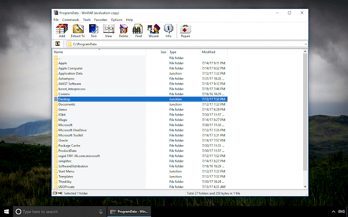The height and width of the screenshot is (217, 348).
Task: Launch the Wizard tool
Action: [154, 31]
